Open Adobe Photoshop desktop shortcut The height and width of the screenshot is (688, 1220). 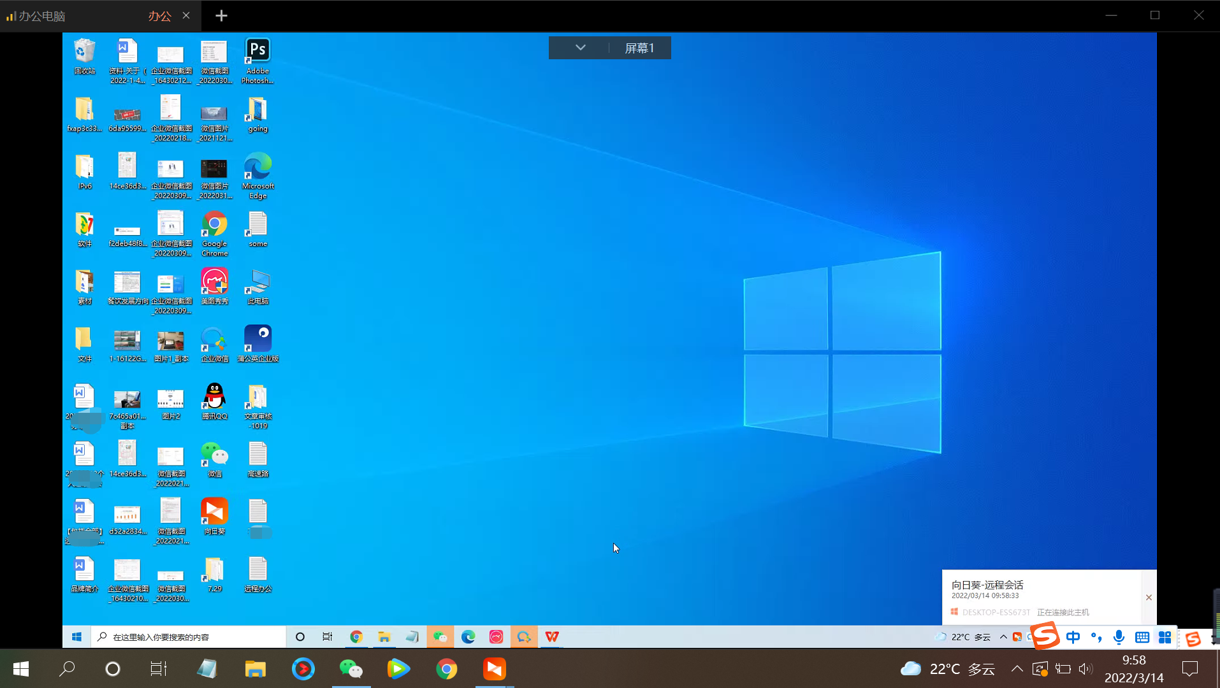point(258,52)
